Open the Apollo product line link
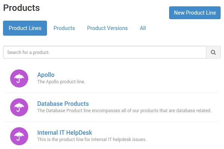Image resolution: width=224 pixels, height=149 pixels. tap(46, 75)
